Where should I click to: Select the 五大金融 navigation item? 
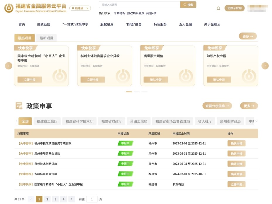click(186, 25)
